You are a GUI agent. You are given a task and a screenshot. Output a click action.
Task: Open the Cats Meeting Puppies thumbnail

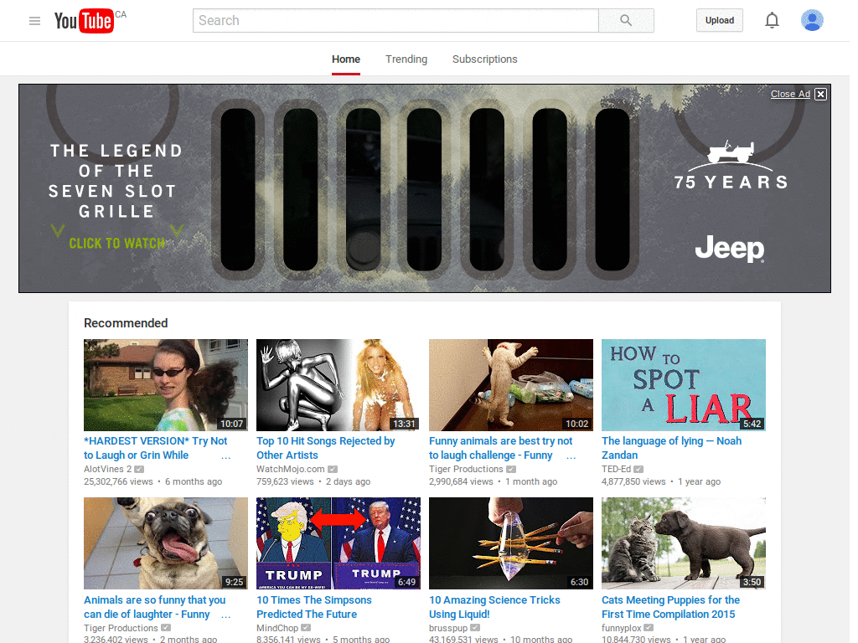(684, 543)
